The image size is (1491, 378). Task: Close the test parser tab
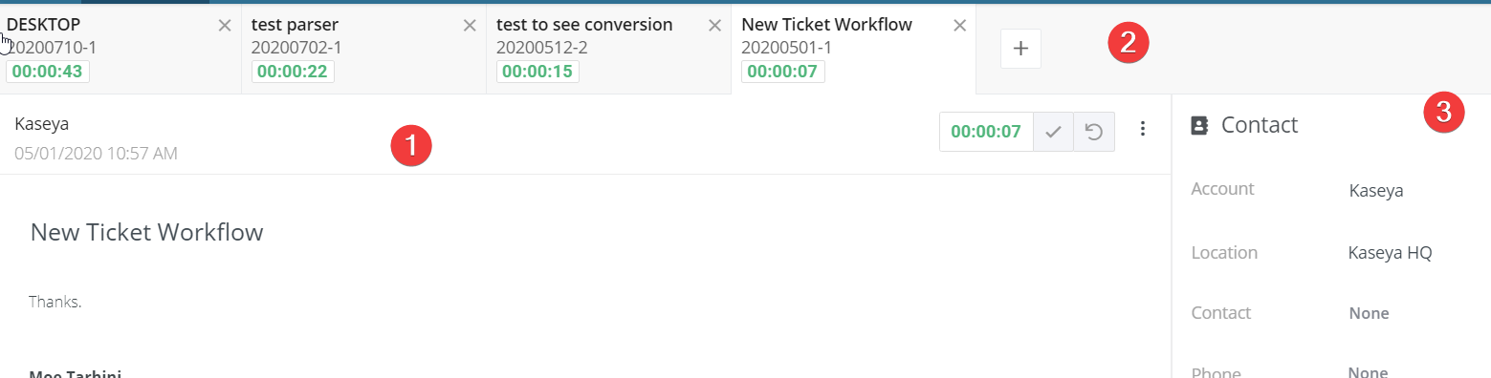click(x=470, y=26)
